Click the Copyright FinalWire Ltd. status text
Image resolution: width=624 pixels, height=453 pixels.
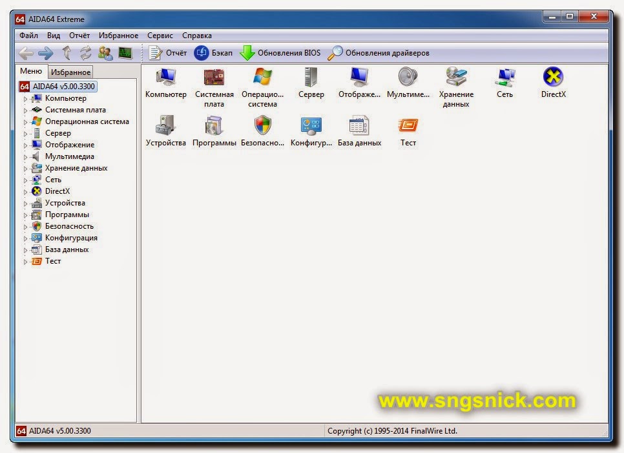(392, 431)
